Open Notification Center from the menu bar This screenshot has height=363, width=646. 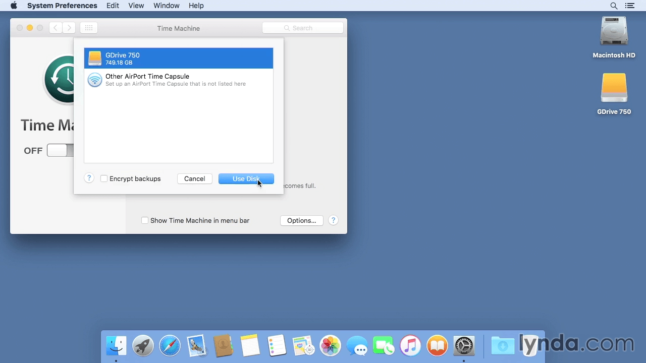tap(629, 6)
